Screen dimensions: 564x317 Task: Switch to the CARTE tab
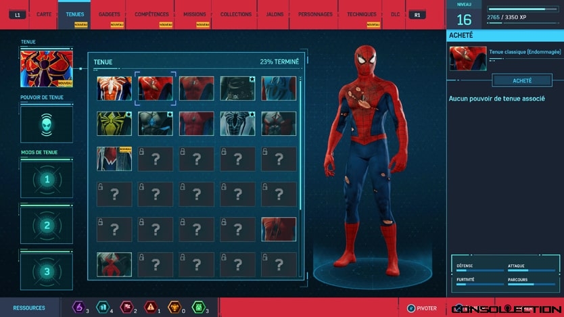coord(44,14)
